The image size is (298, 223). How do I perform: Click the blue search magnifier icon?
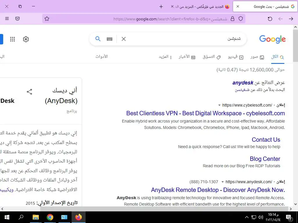click(98, 39)
